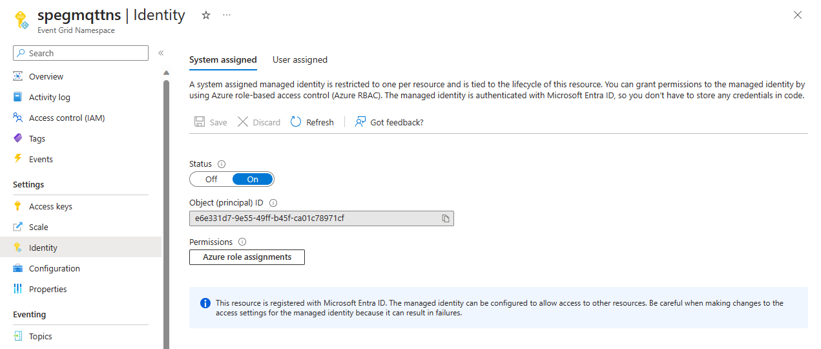This screenshot has width=821, height=349.
Task: Open Access control (IAM) in sidebar
Action: (x=67, y=118)
